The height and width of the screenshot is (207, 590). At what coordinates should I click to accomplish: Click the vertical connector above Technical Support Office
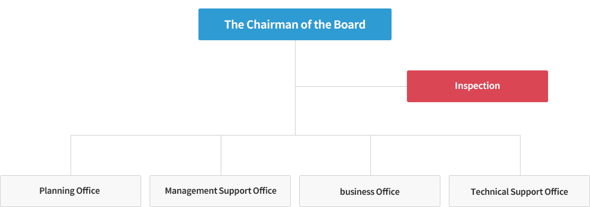[x=520, y=155]
